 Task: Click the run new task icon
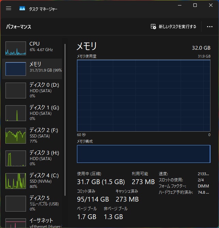[x=153, y=26]
